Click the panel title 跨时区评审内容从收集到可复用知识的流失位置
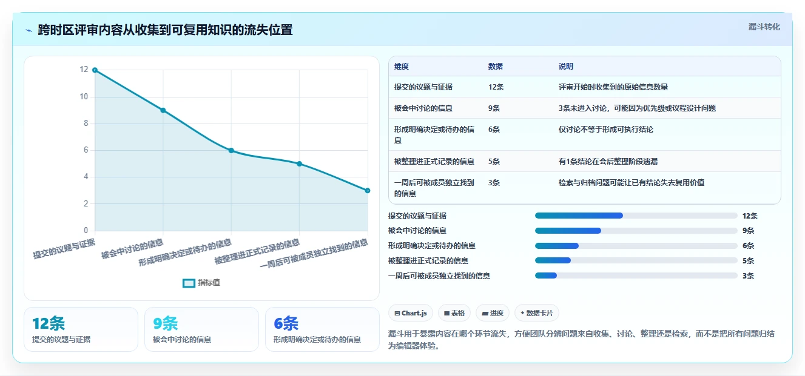The image size is (805, 376). [165, 30]
